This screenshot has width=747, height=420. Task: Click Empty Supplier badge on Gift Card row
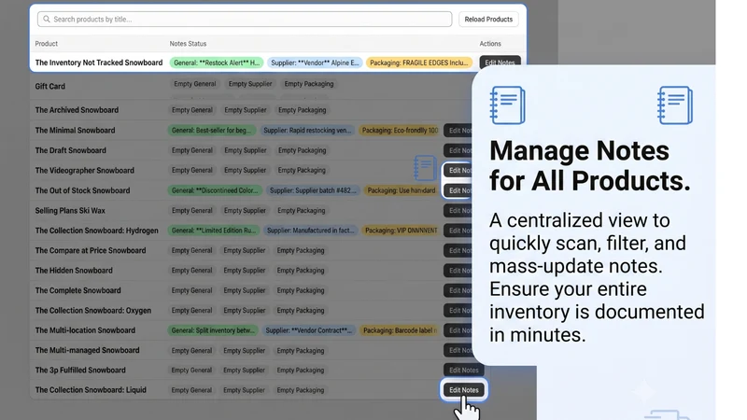250,84
